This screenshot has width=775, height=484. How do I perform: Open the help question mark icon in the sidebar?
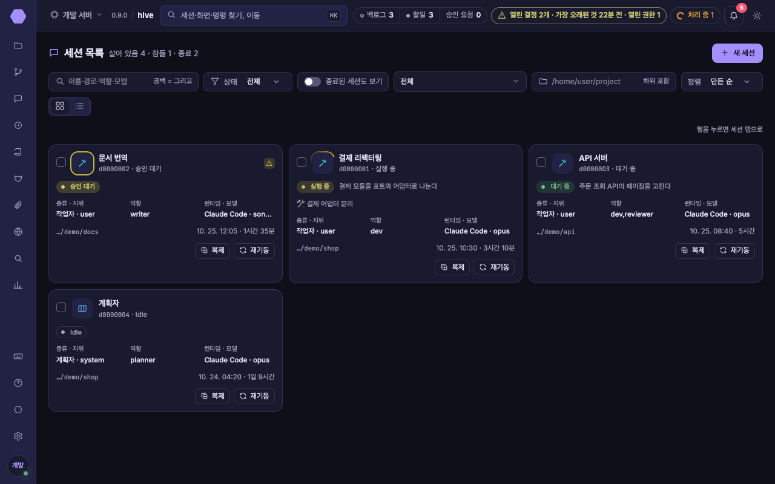[x=18, y=383]
